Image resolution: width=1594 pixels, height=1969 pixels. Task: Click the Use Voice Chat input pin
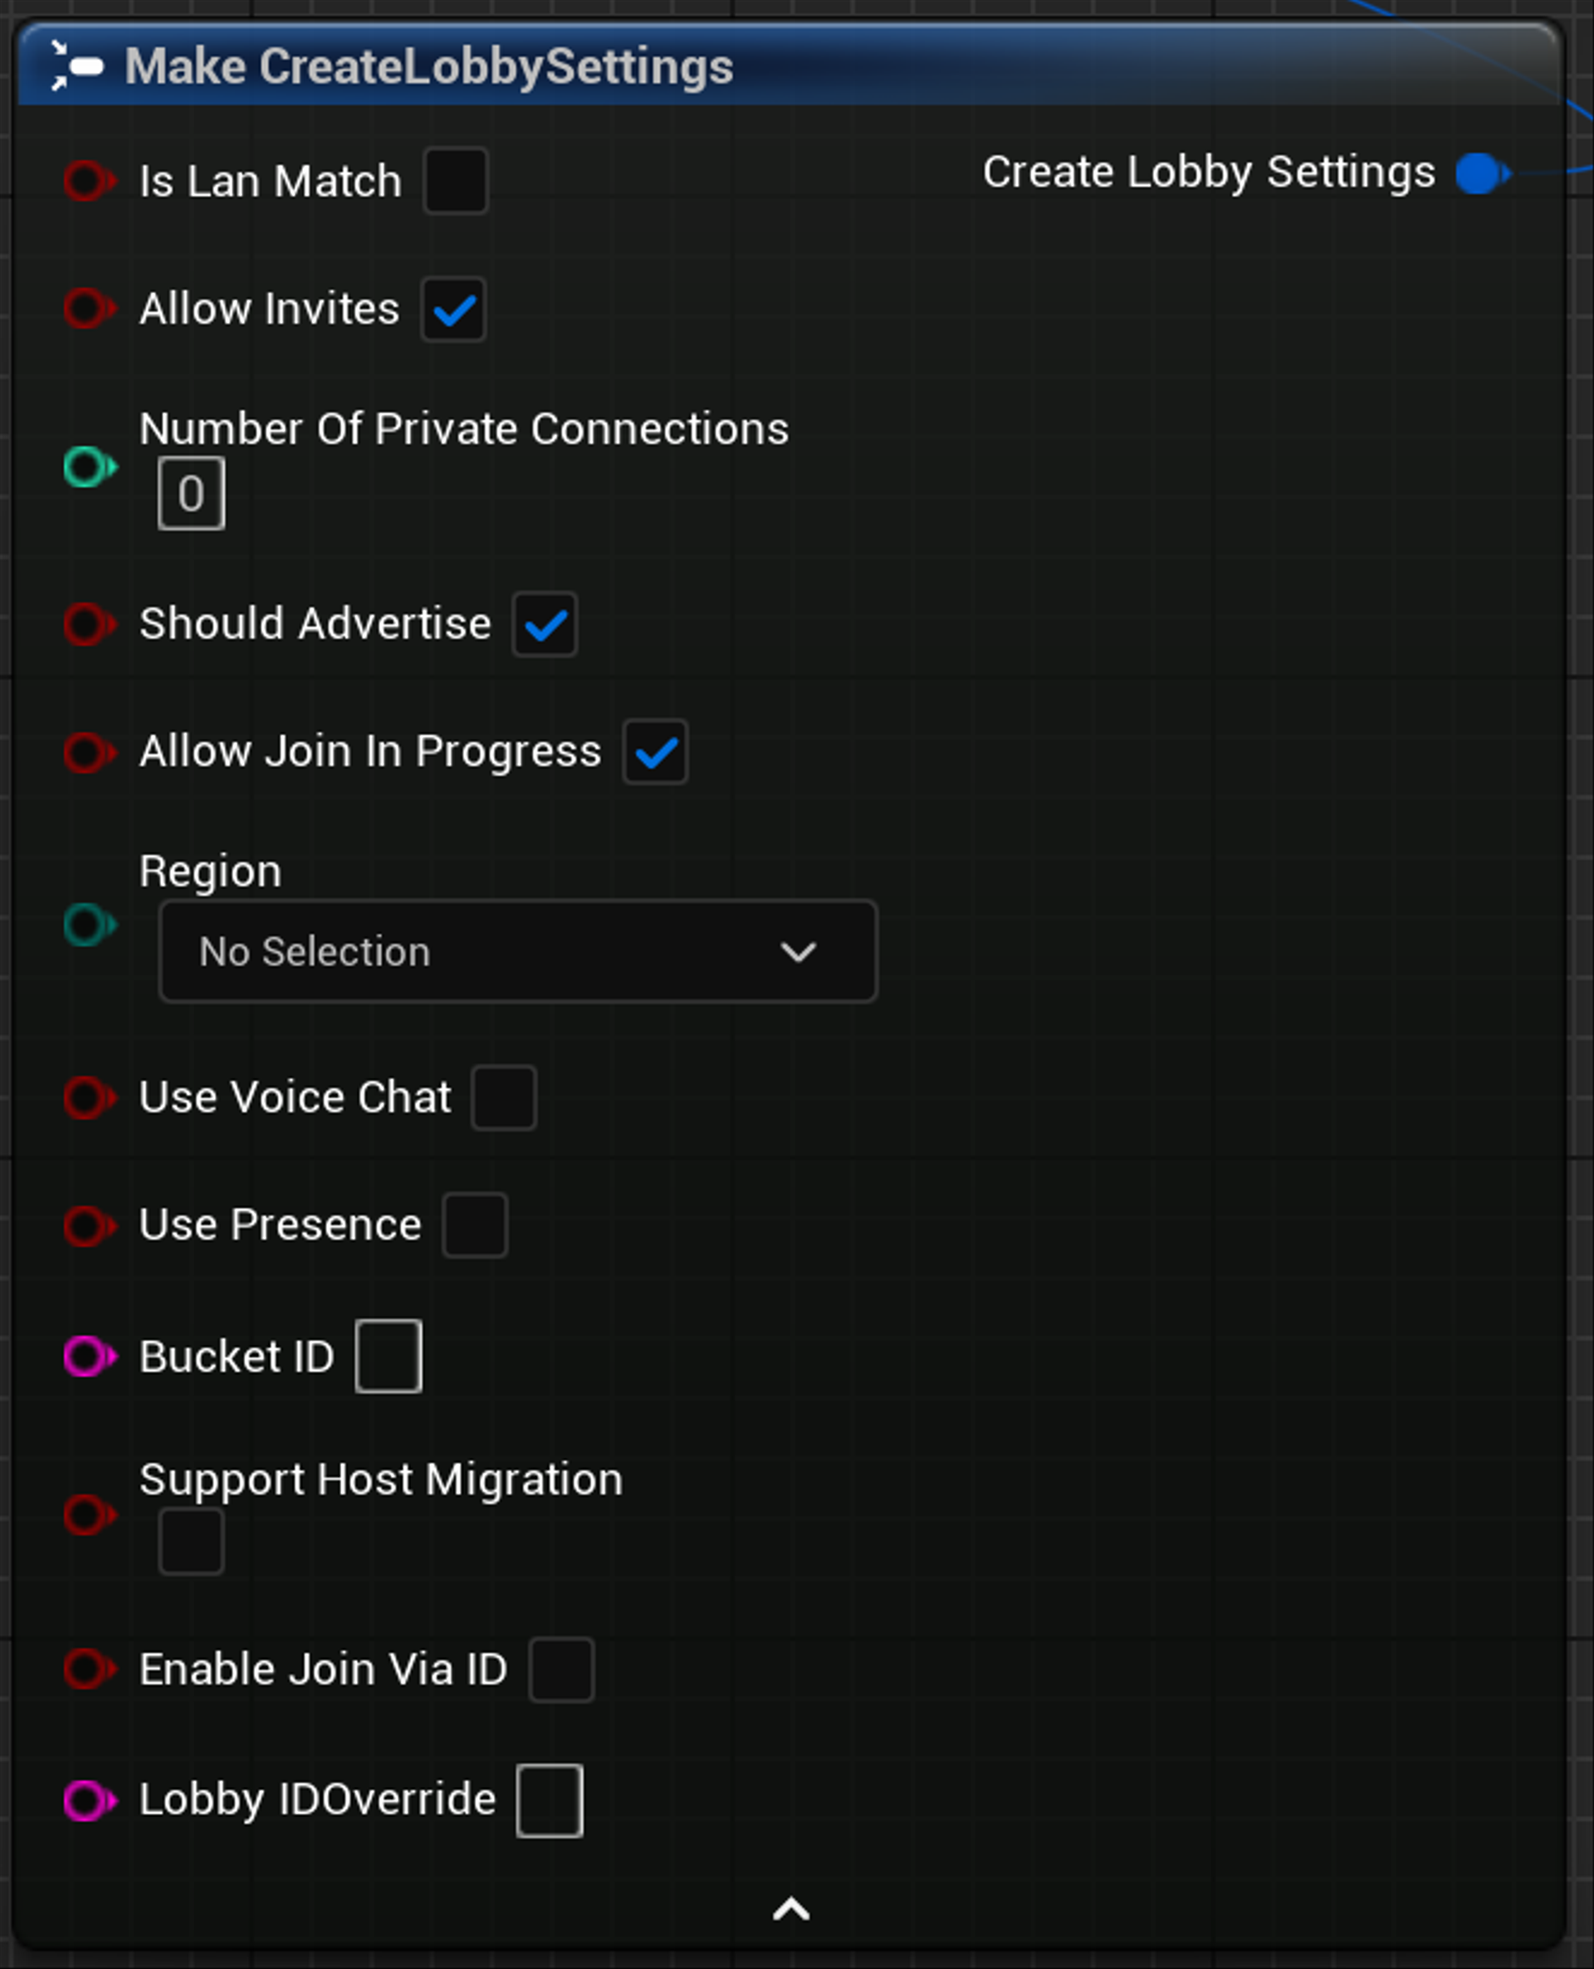pyautogui.click(x=89, y=1097)
